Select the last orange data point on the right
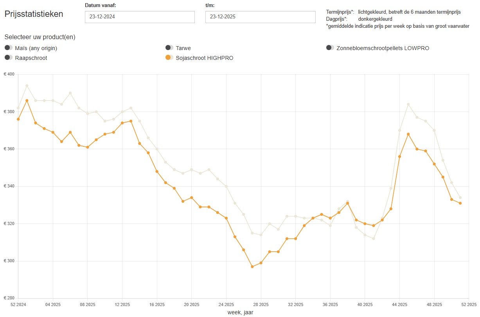This screenshot has width=480, height=317. (460, 203)
